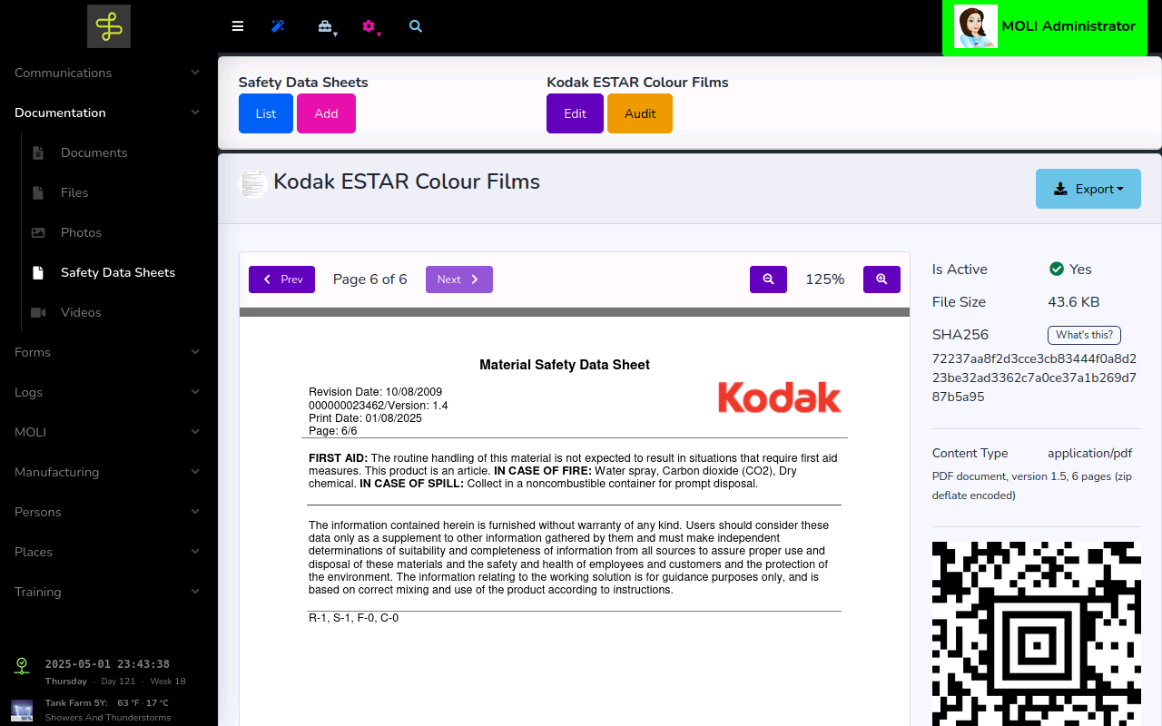Open Photos in the sidebar
Image resolution: width=1162 pixels, height=726 pixels.
point(81,232)
